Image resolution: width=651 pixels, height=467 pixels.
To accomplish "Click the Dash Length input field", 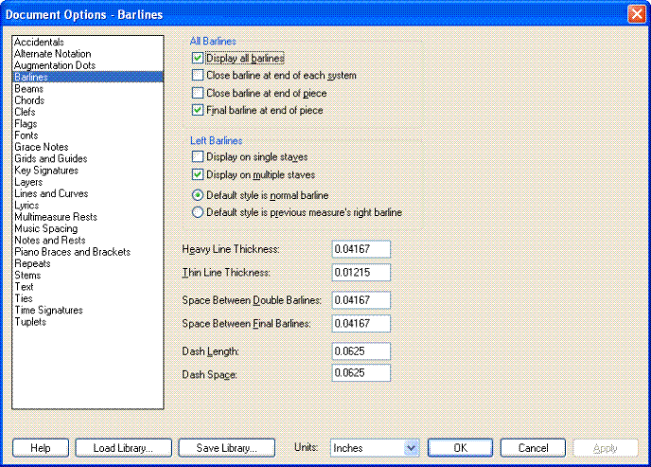I will [361, 351].
